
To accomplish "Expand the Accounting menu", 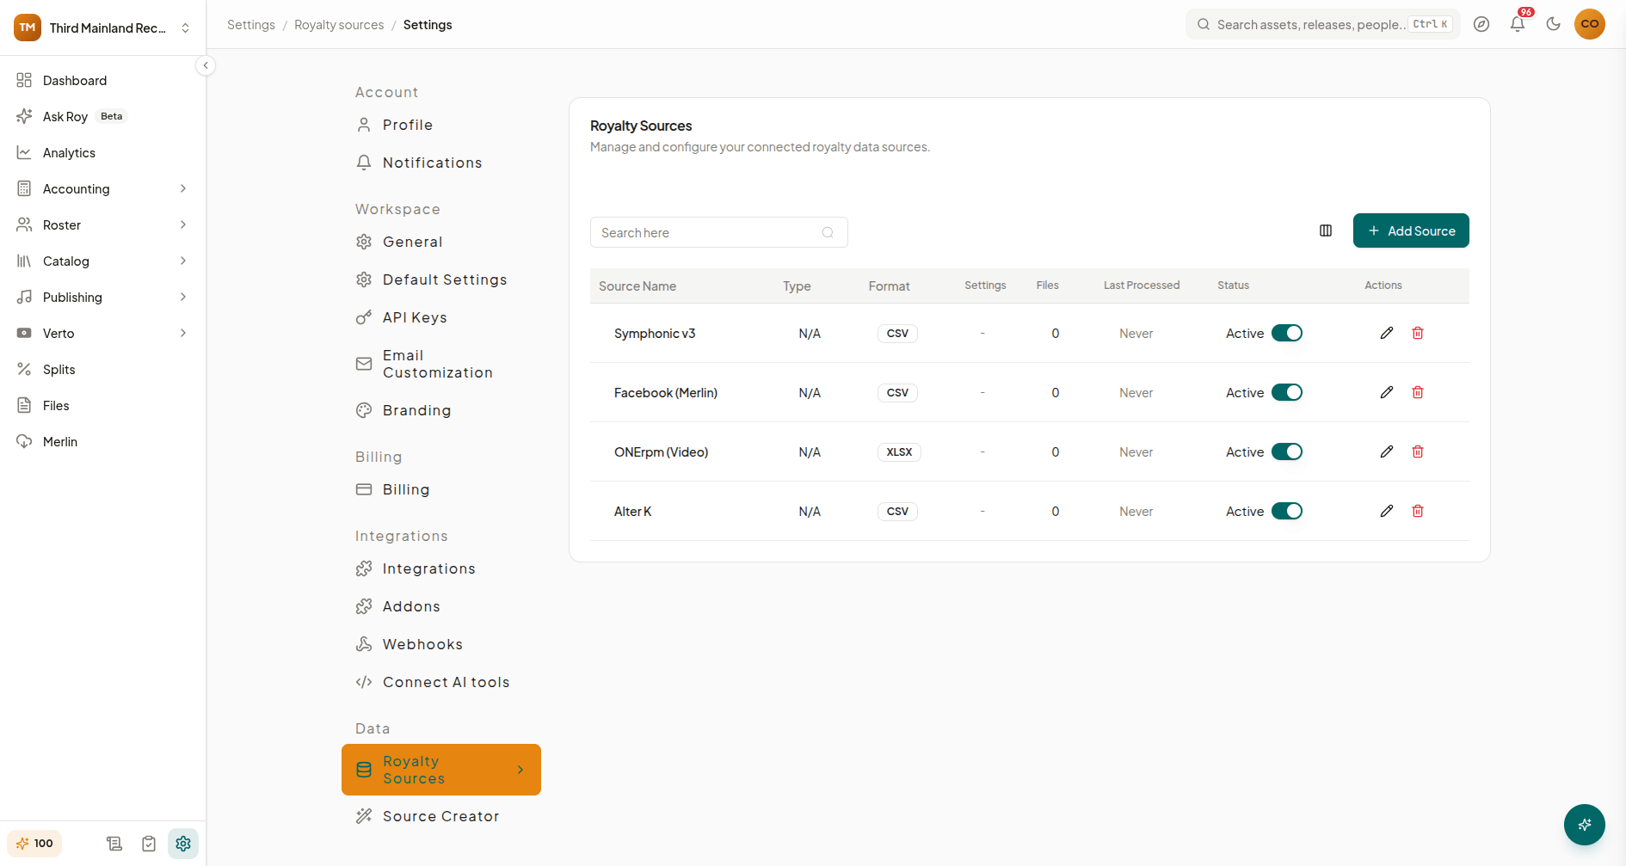I will click(x=103, y=188).
